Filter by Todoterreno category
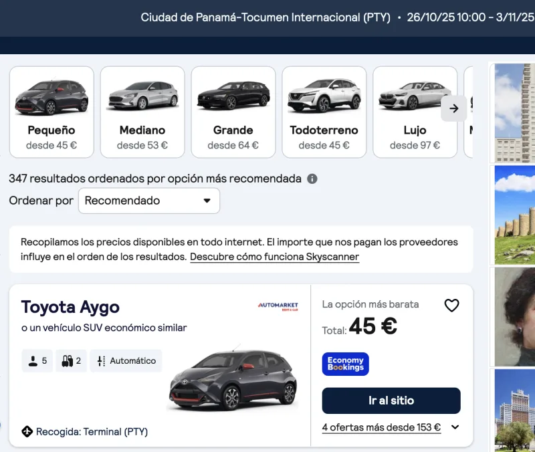 click(x=324, y=112)
